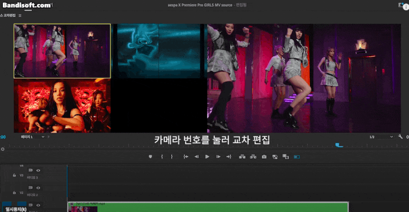
Task: Click the Lift icon in transport bar
Action: tap(242, 156)
